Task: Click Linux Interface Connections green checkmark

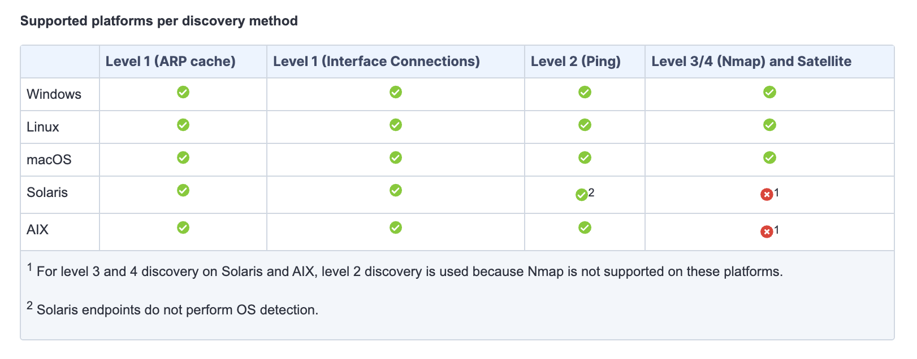Action: click(396, 125)
